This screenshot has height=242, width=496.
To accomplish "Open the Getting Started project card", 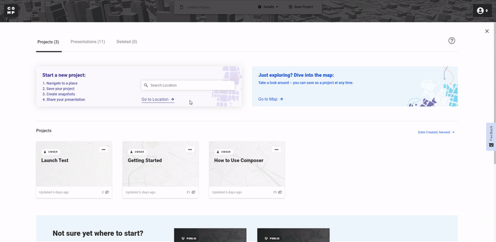I will [x=161, y=170].
